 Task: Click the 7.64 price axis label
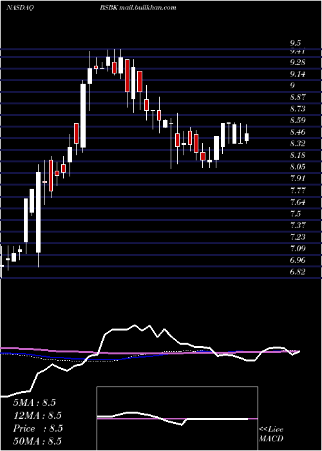(x=298, y=202)
